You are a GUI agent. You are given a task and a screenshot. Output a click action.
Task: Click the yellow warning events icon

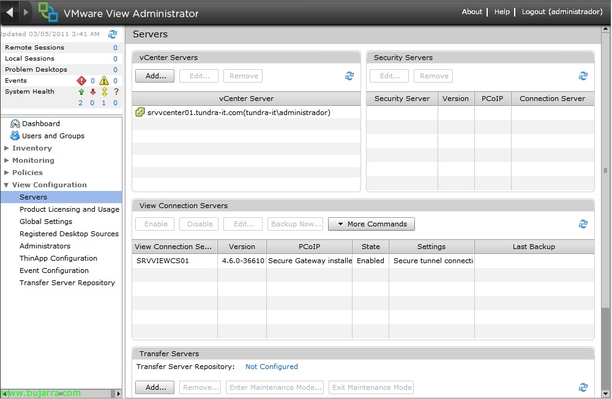point(104,81)
